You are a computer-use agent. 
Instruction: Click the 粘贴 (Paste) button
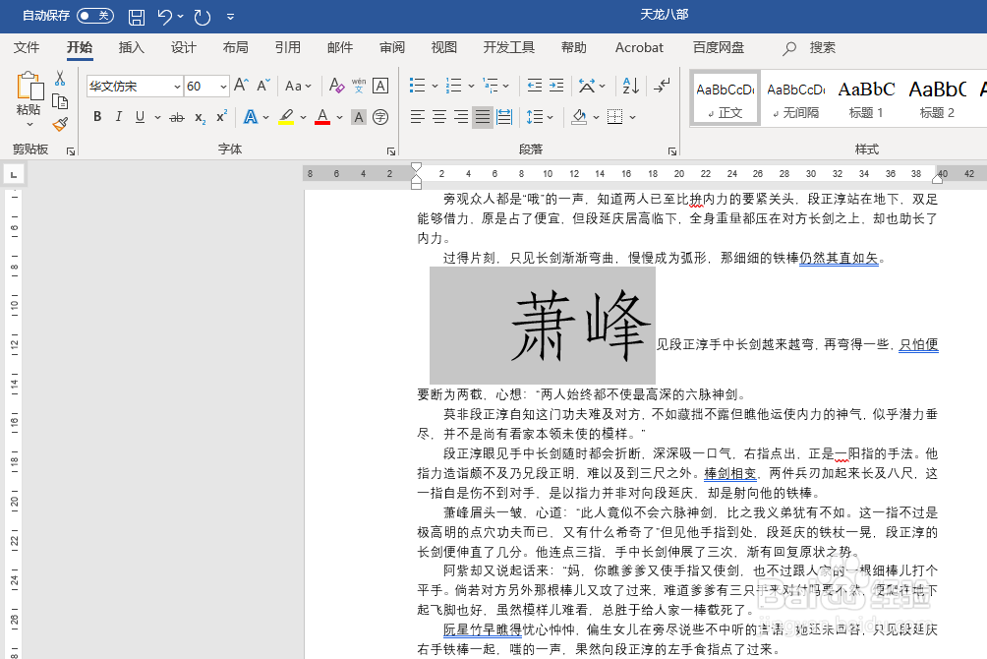(x=29, y=93)
